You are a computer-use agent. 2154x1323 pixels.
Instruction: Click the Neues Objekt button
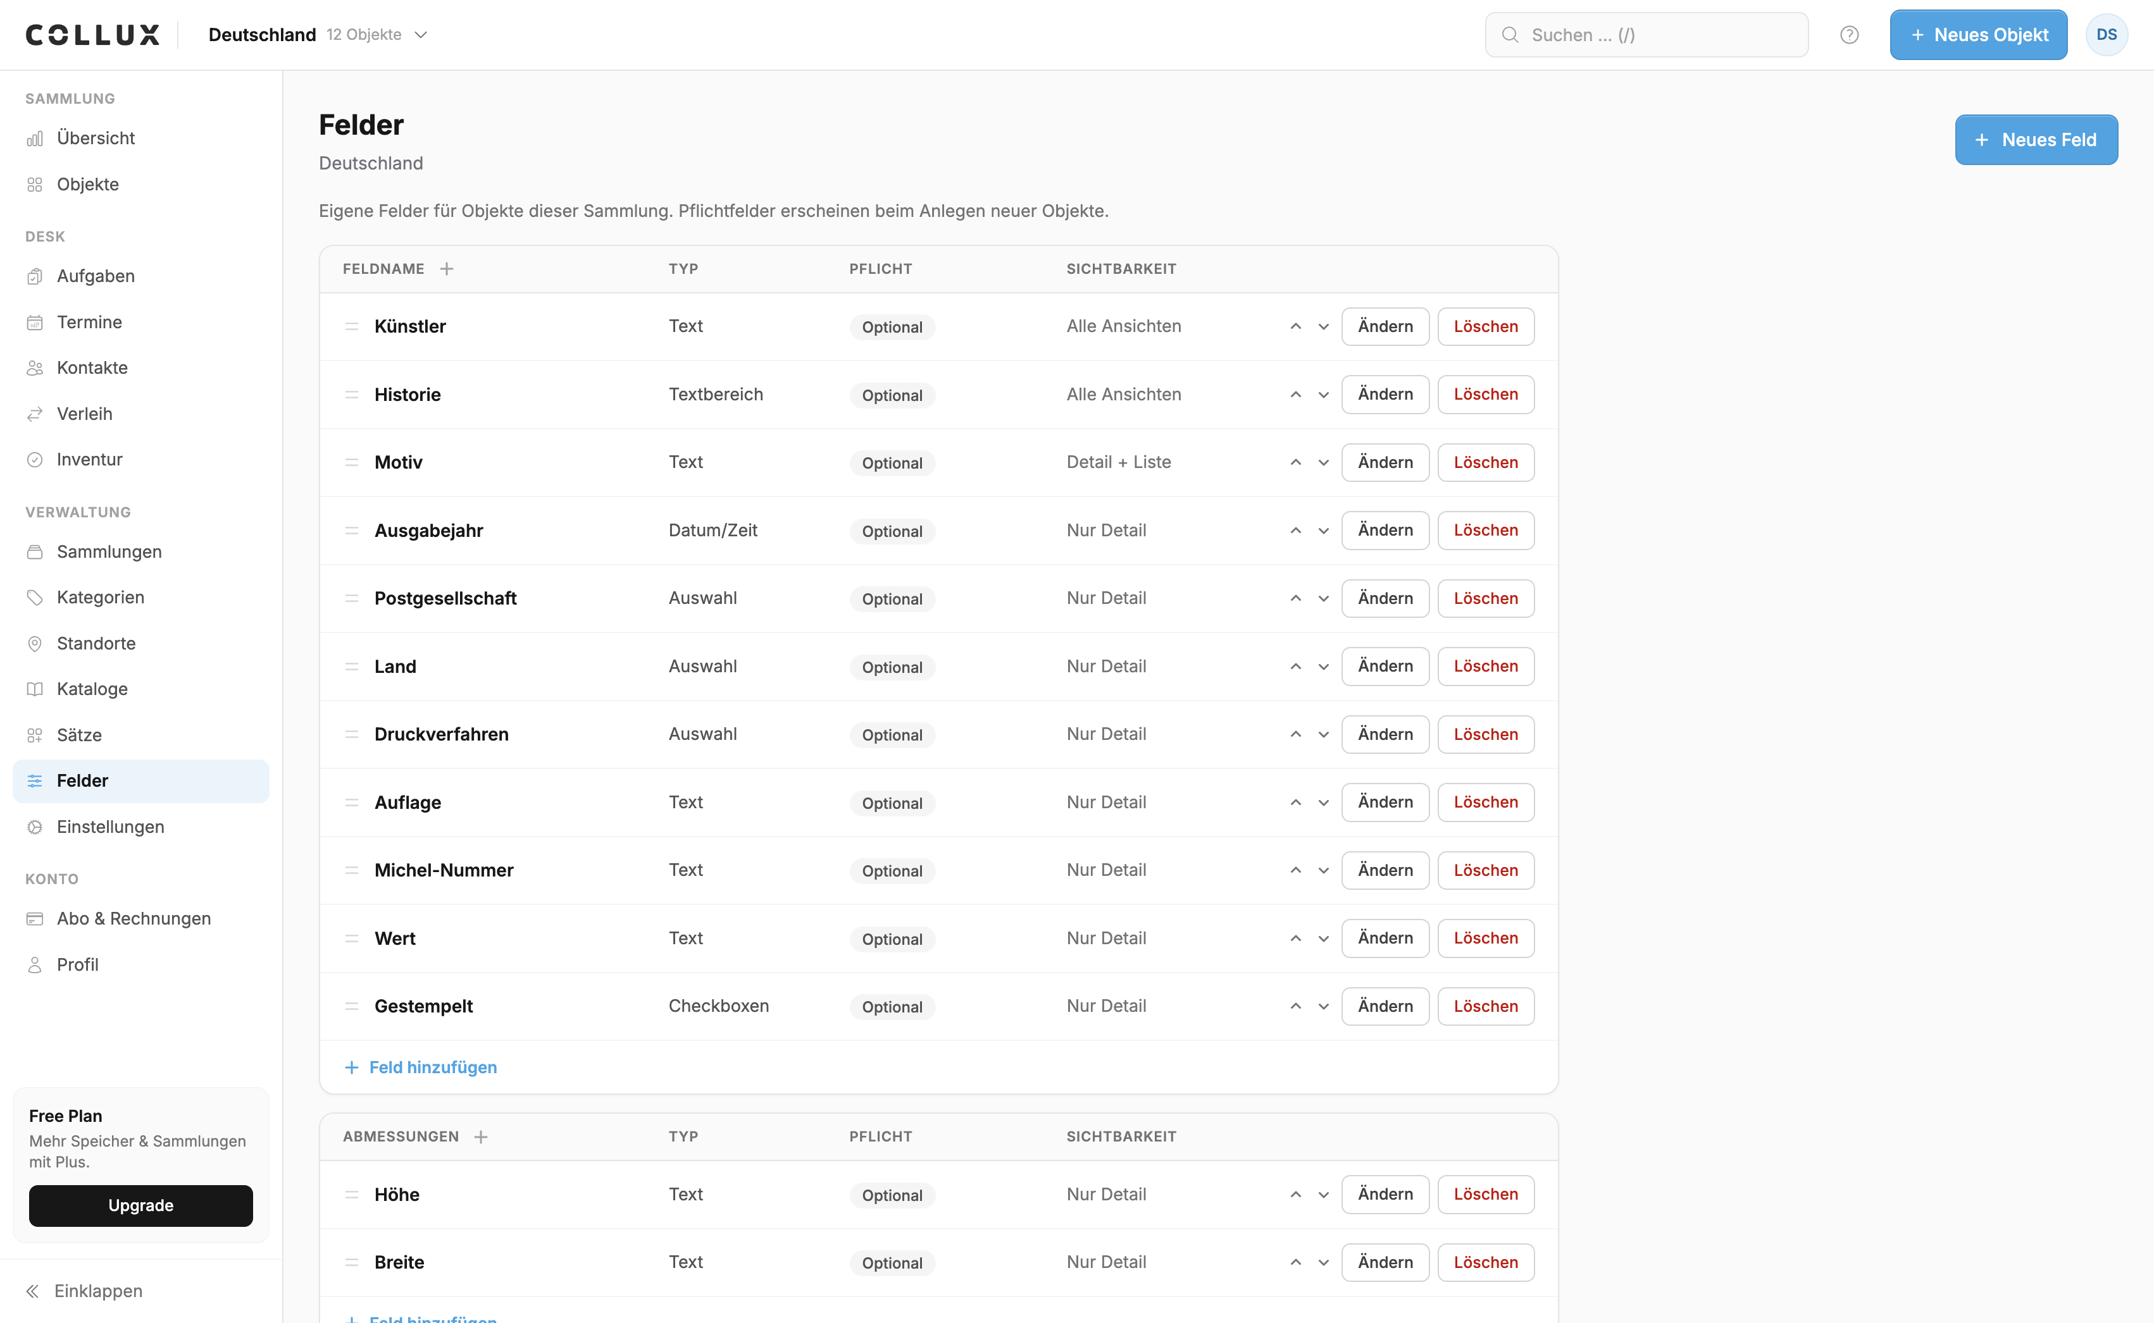tap(1978, 35)
